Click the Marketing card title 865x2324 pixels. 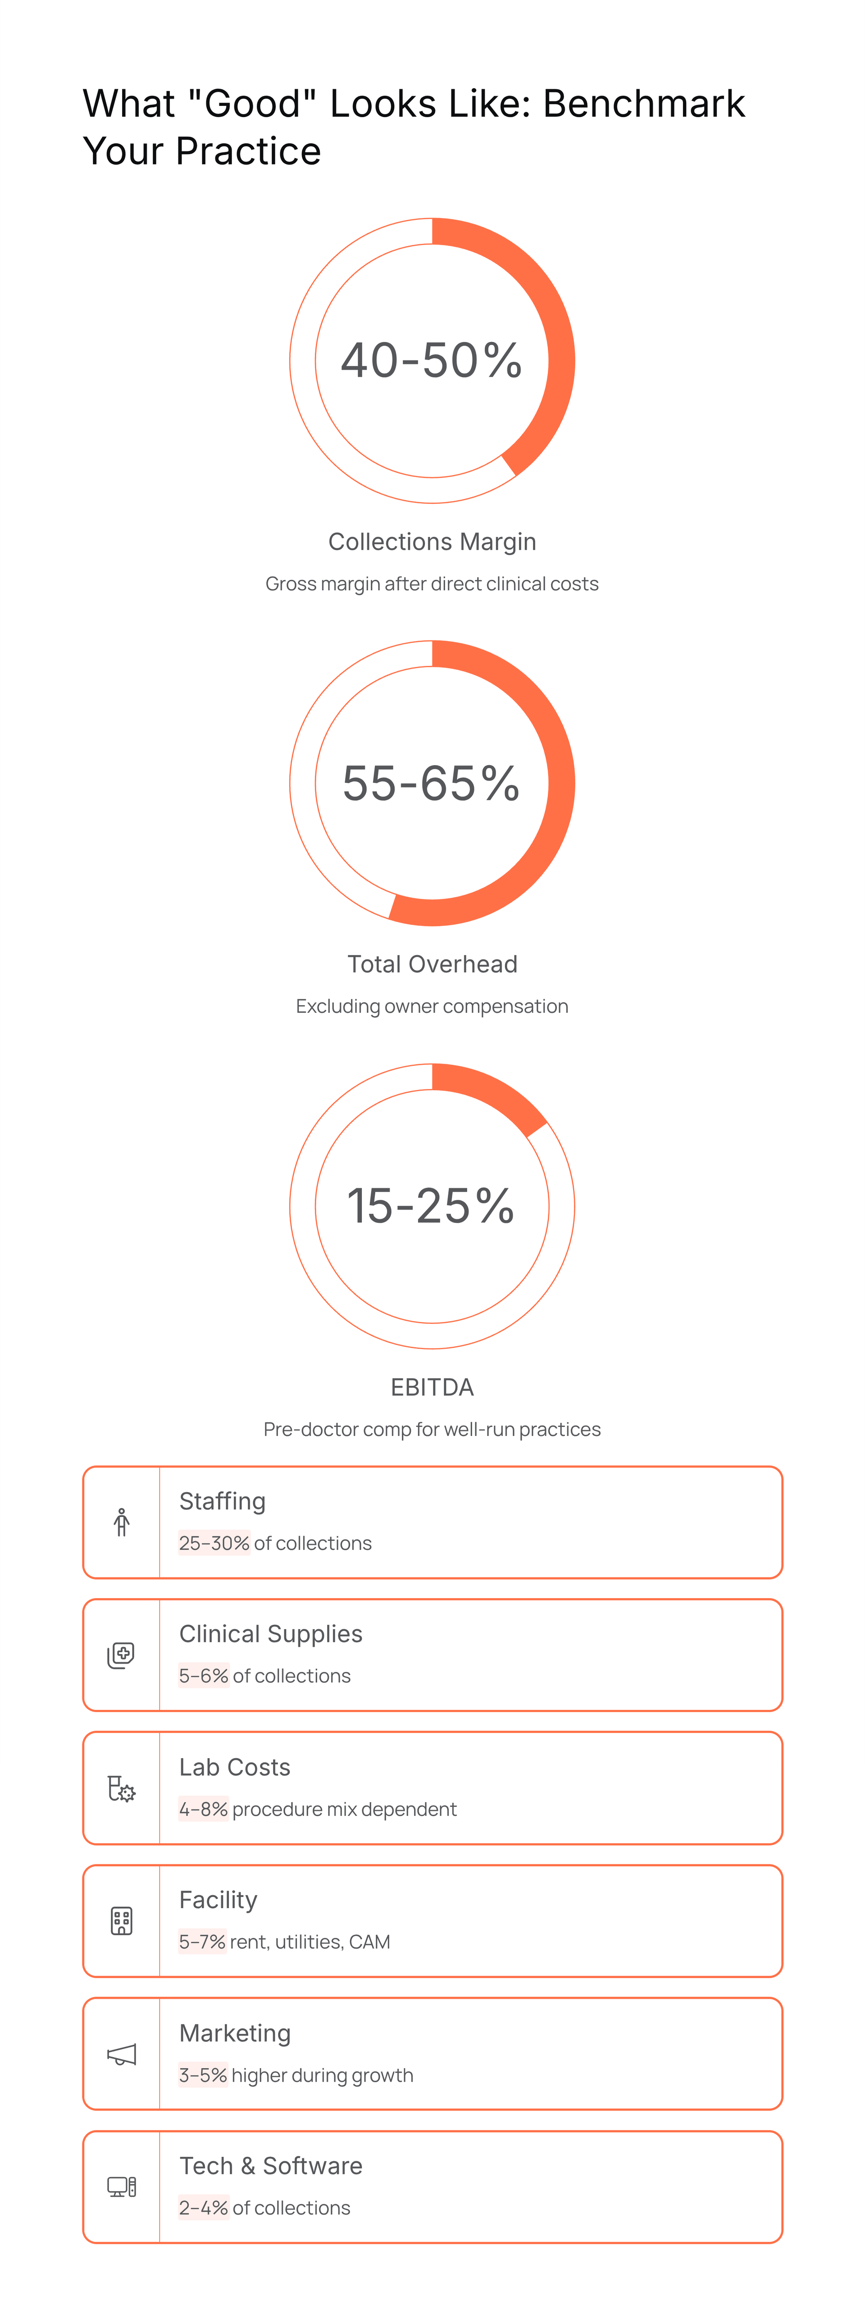pyautogui.click(x=236, y=2032)
